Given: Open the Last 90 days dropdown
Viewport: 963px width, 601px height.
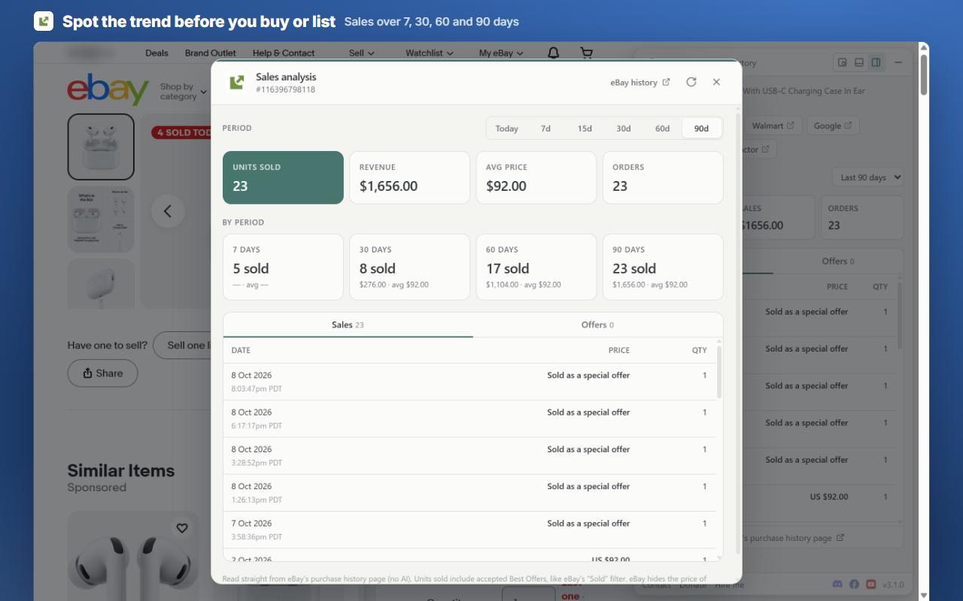Looking at the screenshot, I should pyautogui.click(x=867, y=177).
